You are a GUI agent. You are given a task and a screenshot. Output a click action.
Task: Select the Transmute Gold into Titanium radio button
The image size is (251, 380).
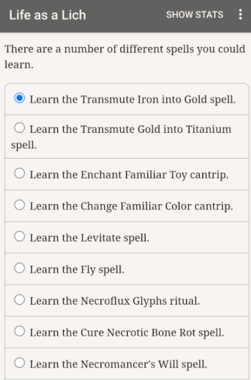tap(20, 128)
